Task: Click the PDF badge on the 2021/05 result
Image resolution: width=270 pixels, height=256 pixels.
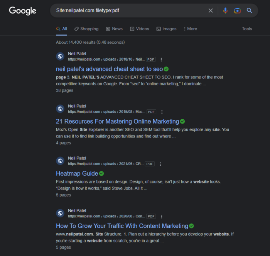Action: point(150,164)
